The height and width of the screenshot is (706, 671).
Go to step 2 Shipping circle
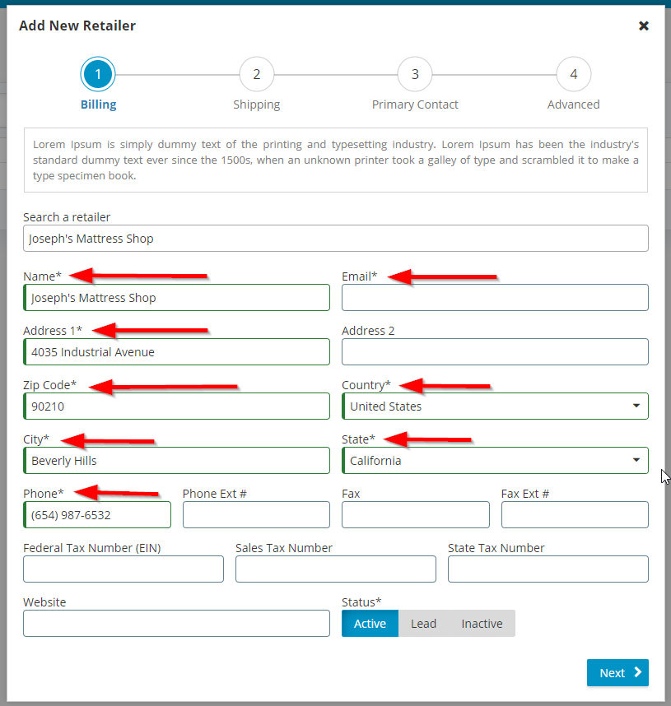[x=256, y=74]
